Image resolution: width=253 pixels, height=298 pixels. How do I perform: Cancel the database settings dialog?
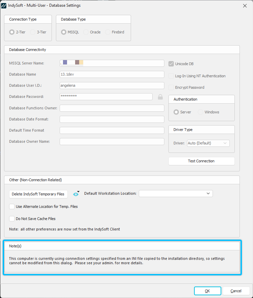coord(236,291)
